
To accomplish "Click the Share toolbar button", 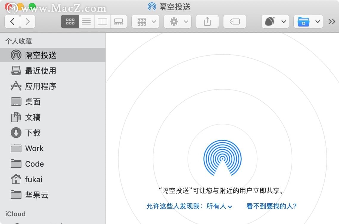I will pos(207,22).
